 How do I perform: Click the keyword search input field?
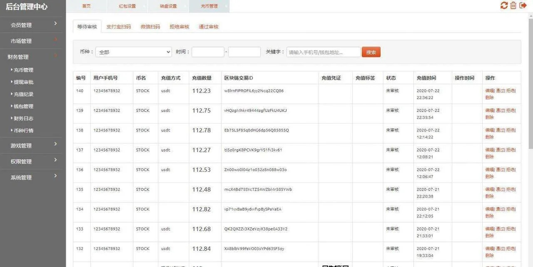coord(323,52)
